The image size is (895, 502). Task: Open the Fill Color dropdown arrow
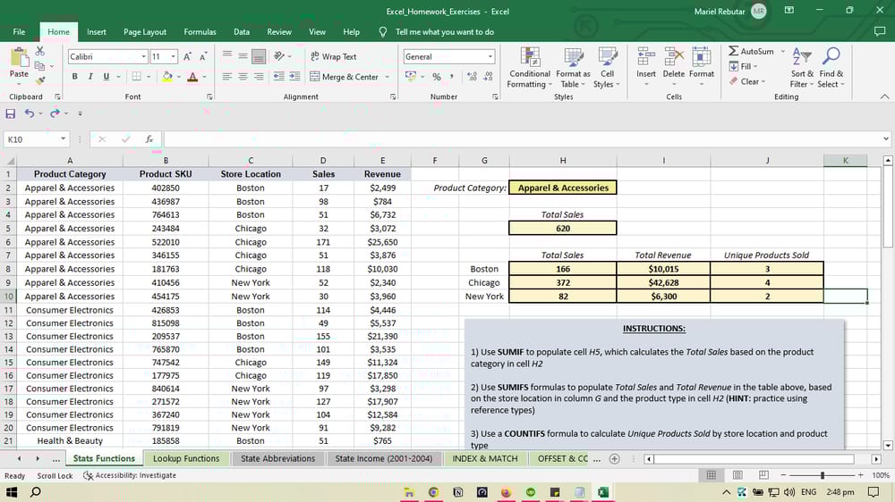[179, 76]
